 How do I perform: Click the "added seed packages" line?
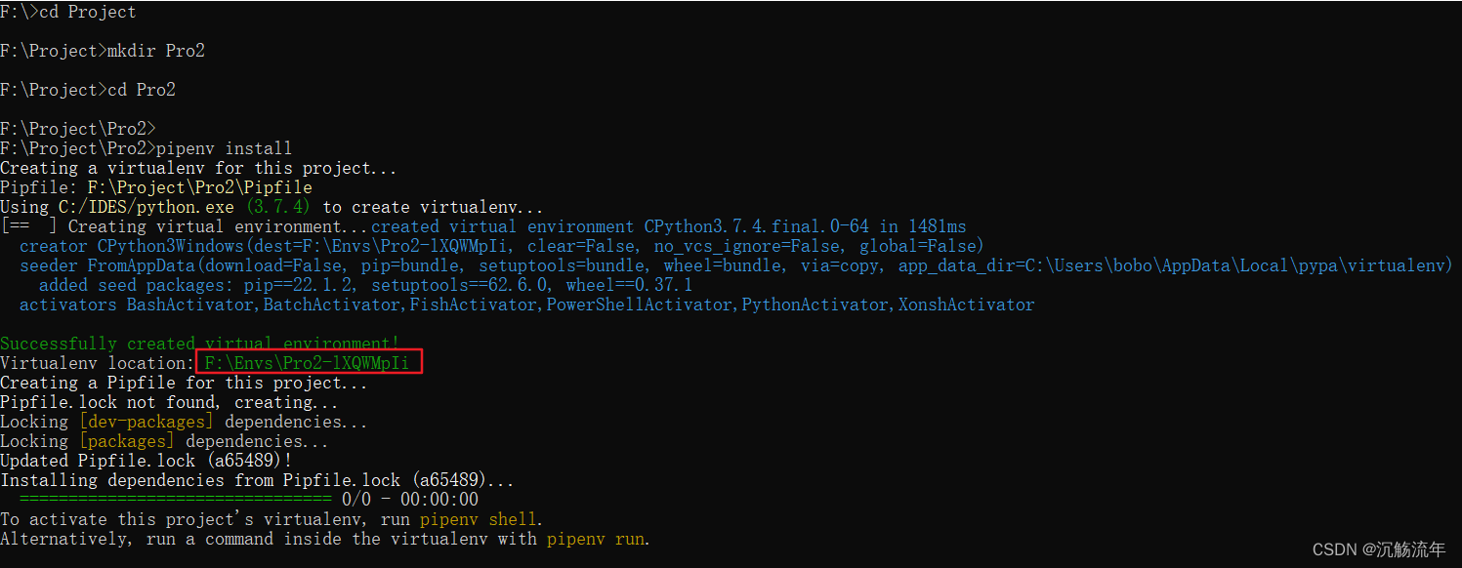365,285
